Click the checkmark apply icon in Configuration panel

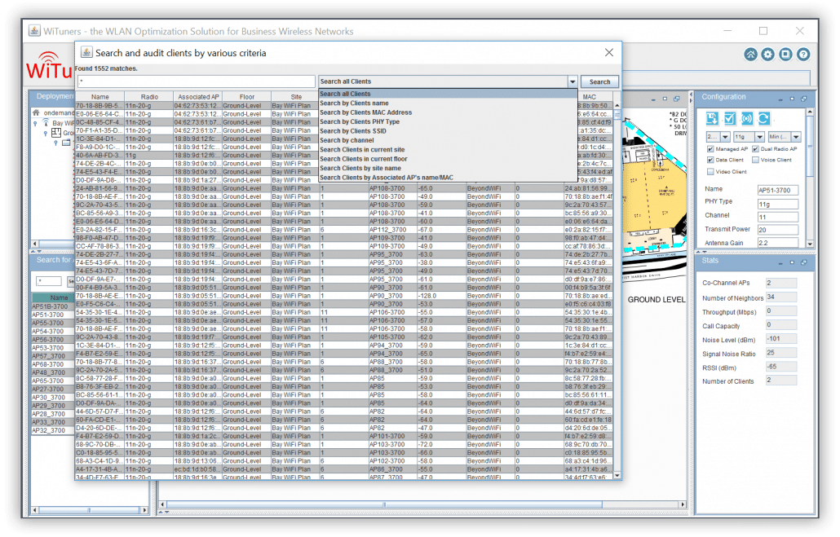pos(730,119)
